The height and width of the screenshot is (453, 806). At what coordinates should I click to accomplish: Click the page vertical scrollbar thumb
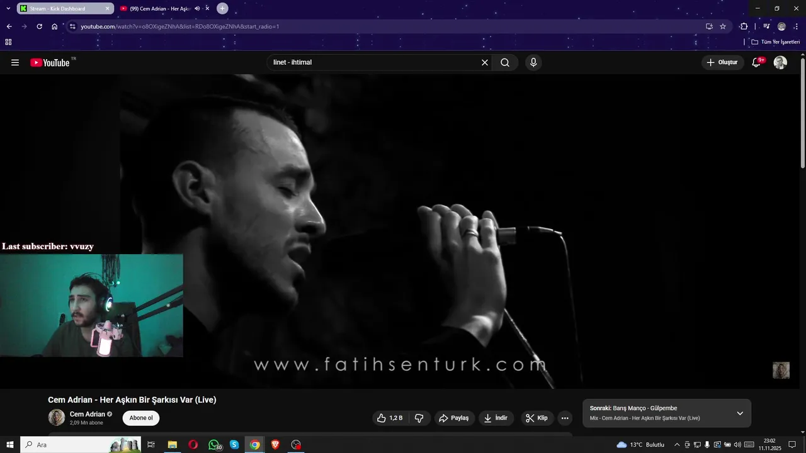(803, 113)
